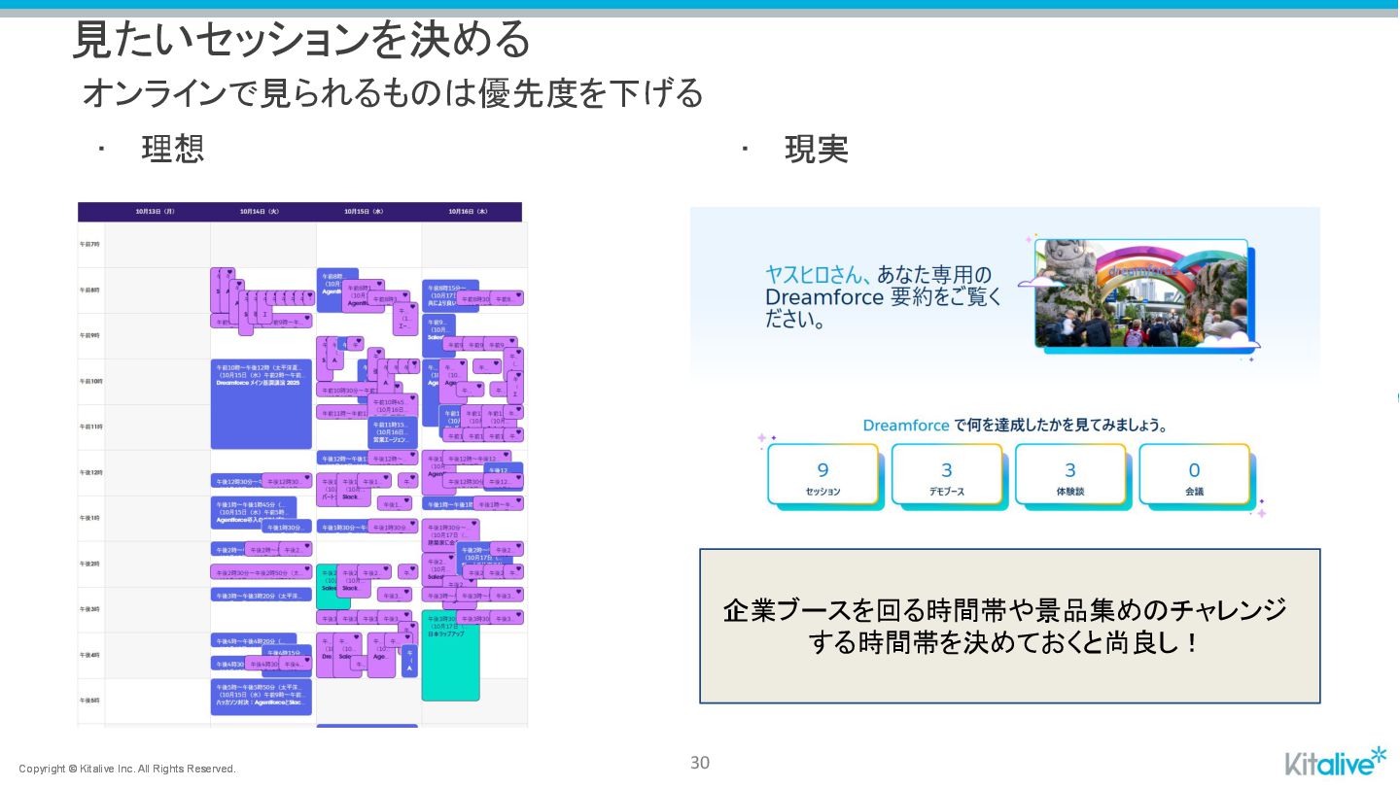Viewport: 1400px width, 787px height.
Task: Click the 午後12時 time label
Action: [x=90, y=472]
